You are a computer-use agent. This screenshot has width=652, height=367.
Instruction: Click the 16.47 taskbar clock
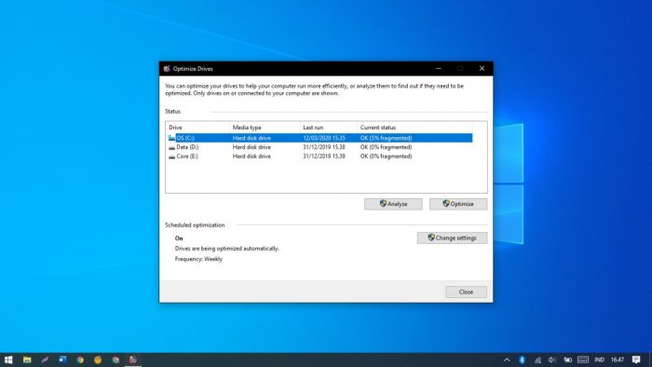pyautogui.click(x=618, y=360)
